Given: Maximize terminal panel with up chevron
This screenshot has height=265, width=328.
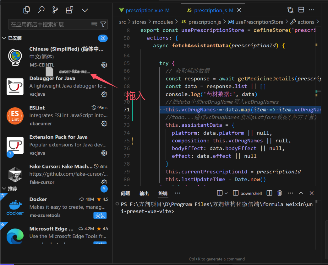Looking at the screenshot, I should [x=301, y=193].
